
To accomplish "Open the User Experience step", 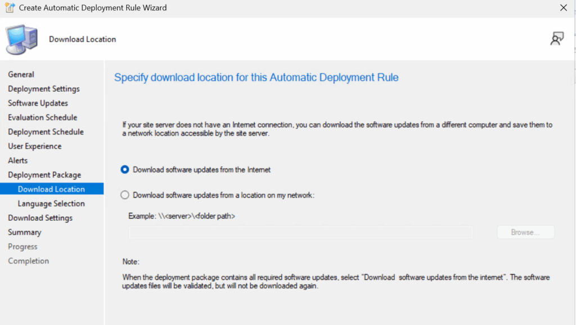I will (x=35, y=146).
